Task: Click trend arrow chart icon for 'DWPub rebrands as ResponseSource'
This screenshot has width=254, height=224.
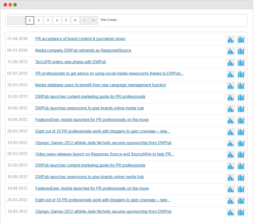Action: pyautogui.click(x=241, y=51)
